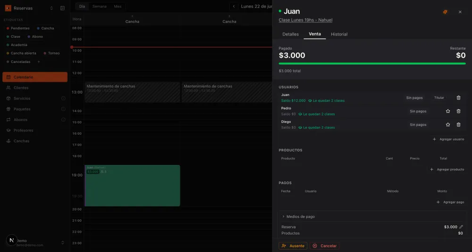Toggle the Pendientes label filter
This screenshot has height=252, width=472.
click(x=18, y=28)
